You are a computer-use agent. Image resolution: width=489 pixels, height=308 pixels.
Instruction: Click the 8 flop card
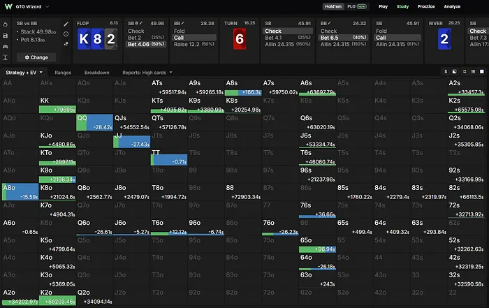click(x=97, y=39)
